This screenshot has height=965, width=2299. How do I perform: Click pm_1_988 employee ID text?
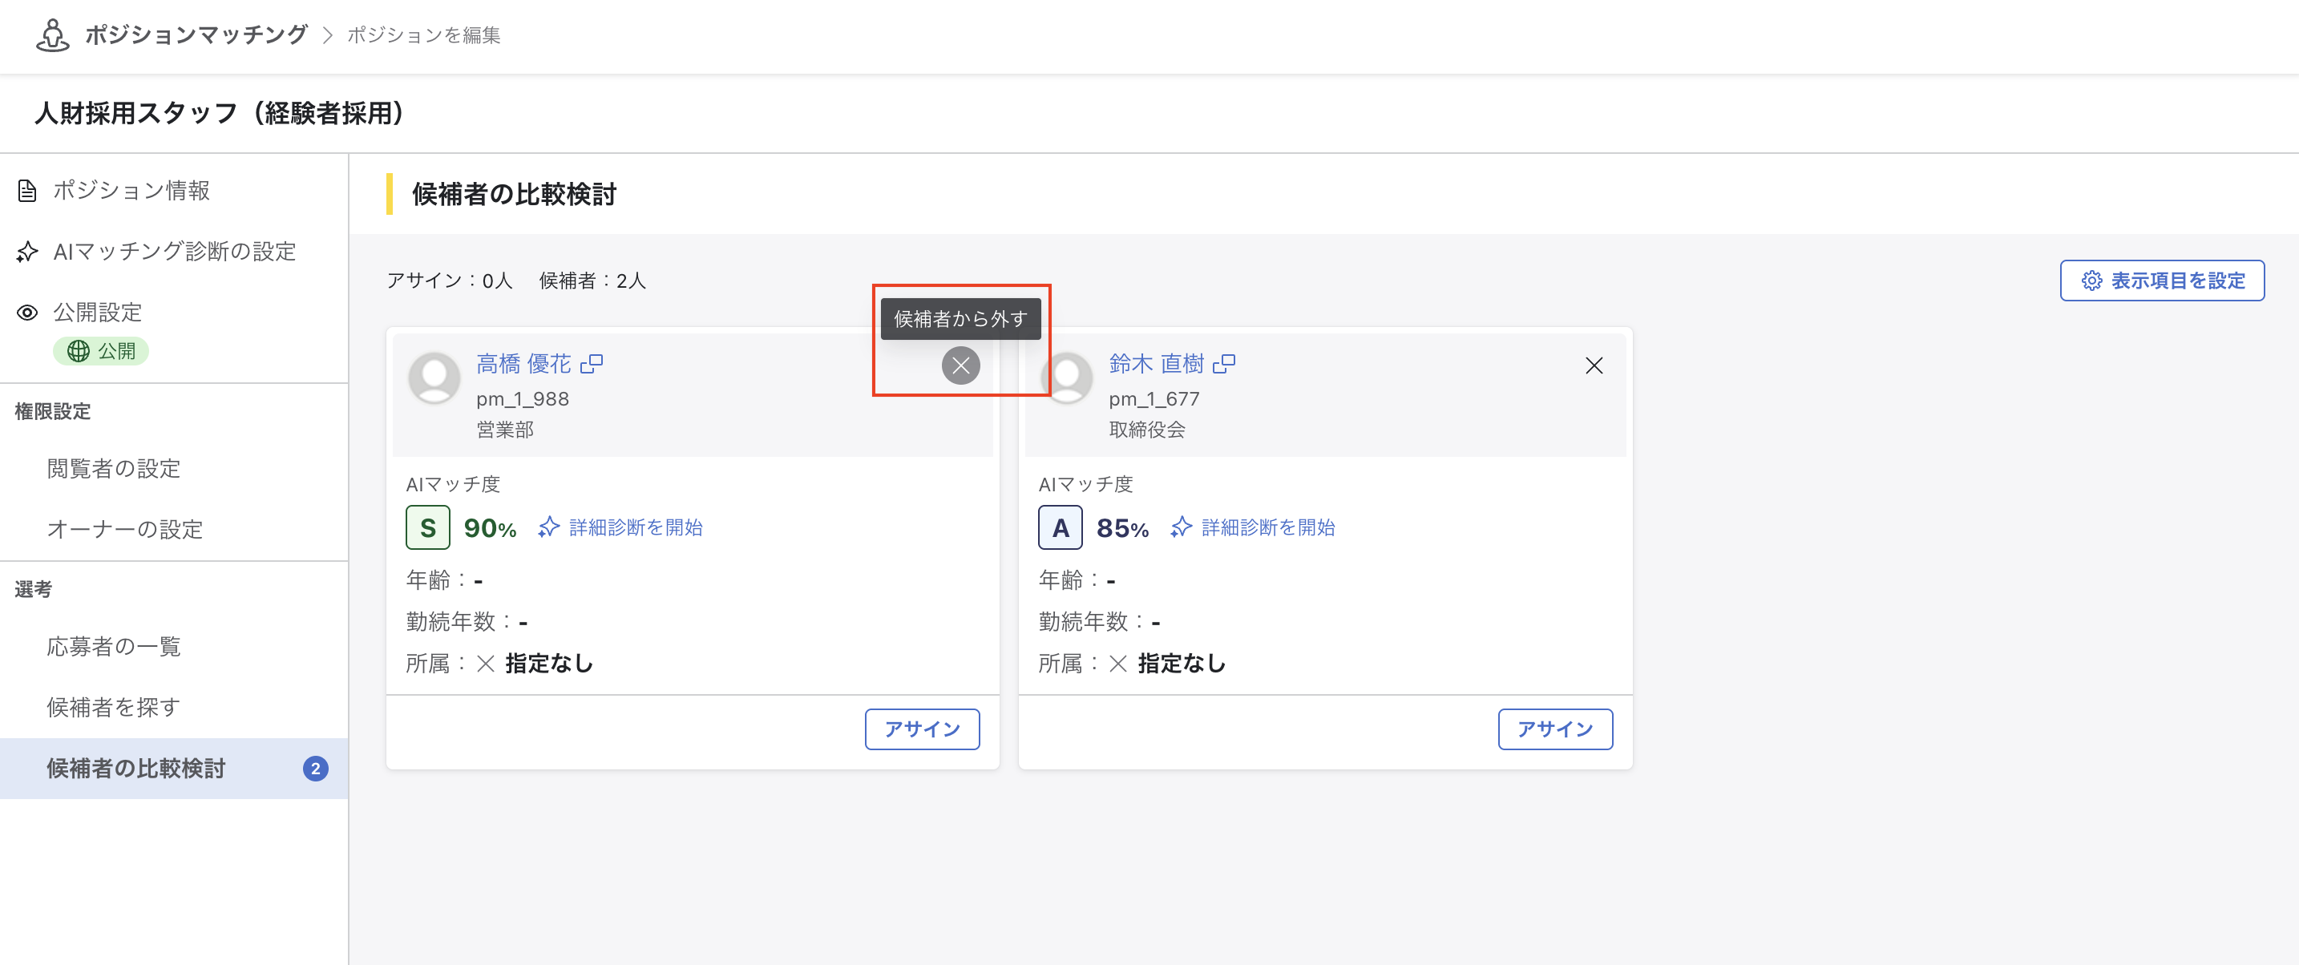coord(522,399)
